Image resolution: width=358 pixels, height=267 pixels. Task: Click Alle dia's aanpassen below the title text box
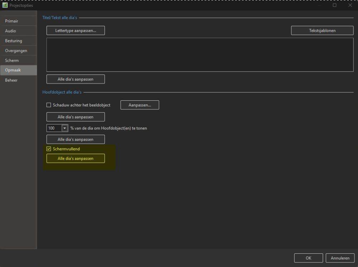(76, 79)
